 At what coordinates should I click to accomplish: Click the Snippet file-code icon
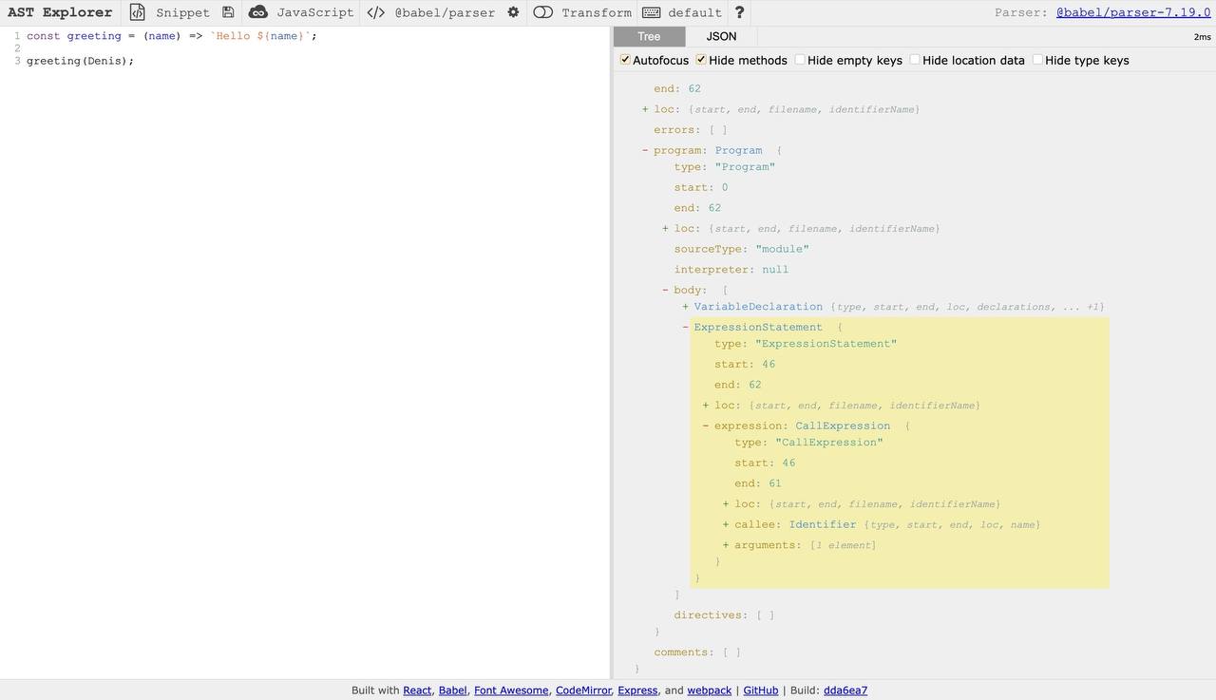click(x=138, y=12)
